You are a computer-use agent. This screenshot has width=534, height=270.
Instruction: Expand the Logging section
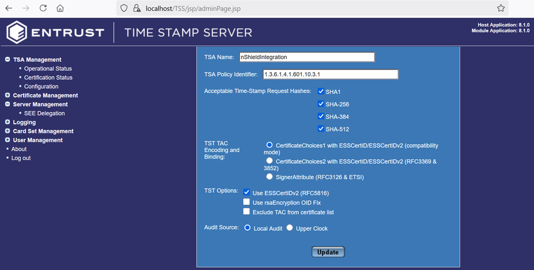click(x=8, y=122)
